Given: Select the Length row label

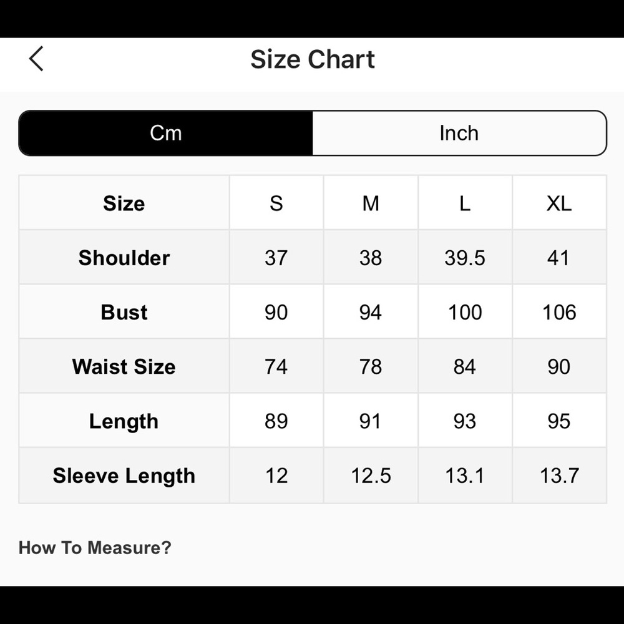Looking at the screenshot, I should [x=124, y=421].
